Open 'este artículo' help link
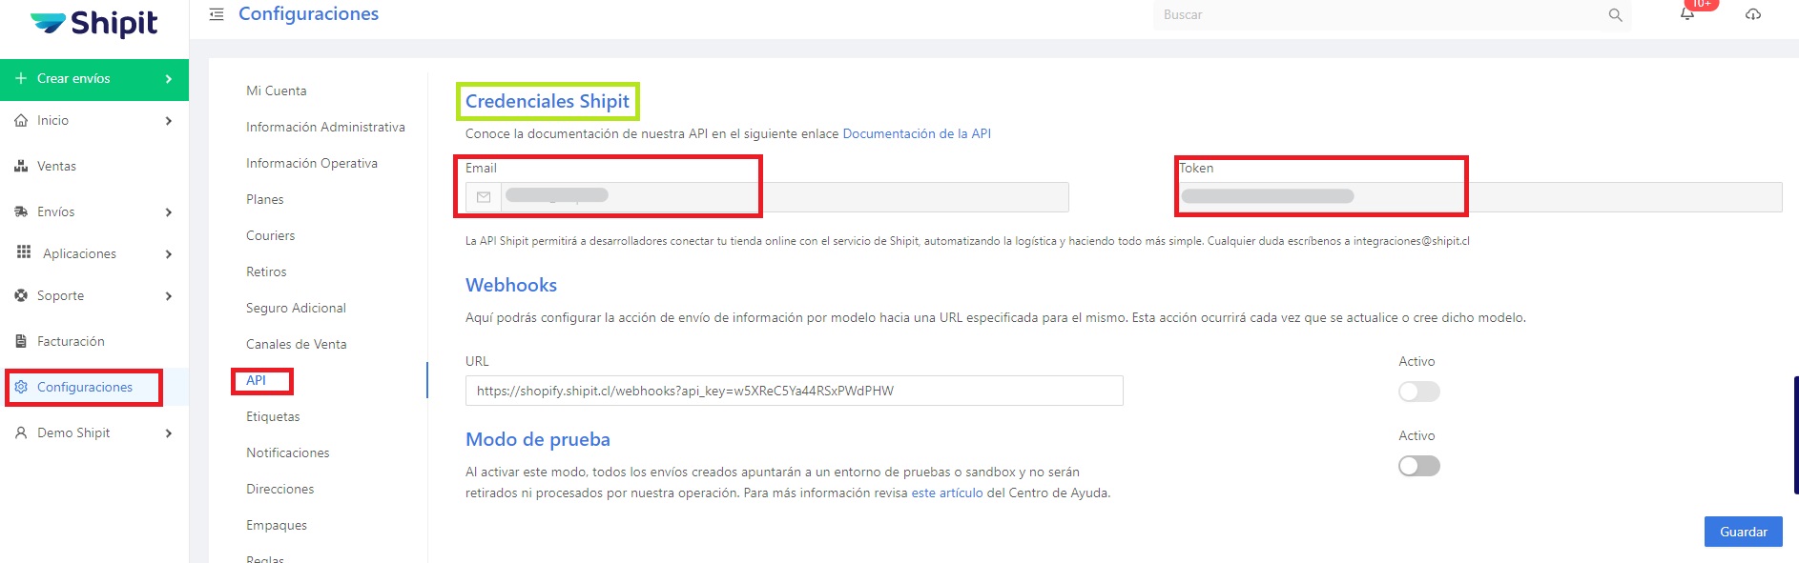Viewport: 1799px width, 563px height. [x=947, y=493]
